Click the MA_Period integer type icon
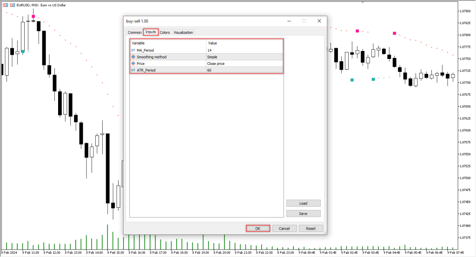This screenshot has width=476, height=257. tap(133, 50)
